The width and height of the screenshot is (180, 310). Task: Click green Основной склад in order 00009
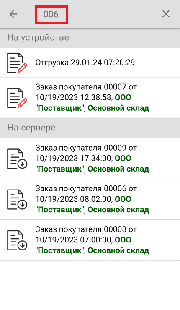point(118,169)
